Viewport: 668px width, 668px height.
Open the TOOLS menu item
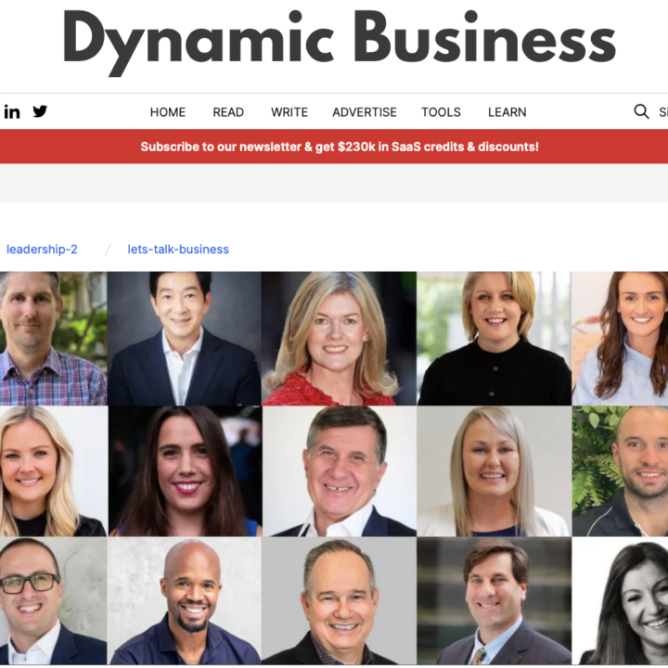(x=441, y=112)
